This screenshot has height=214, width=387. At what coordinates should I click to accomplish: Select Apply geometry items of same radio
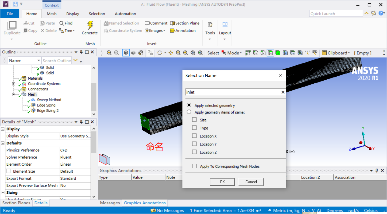point(189,112)
